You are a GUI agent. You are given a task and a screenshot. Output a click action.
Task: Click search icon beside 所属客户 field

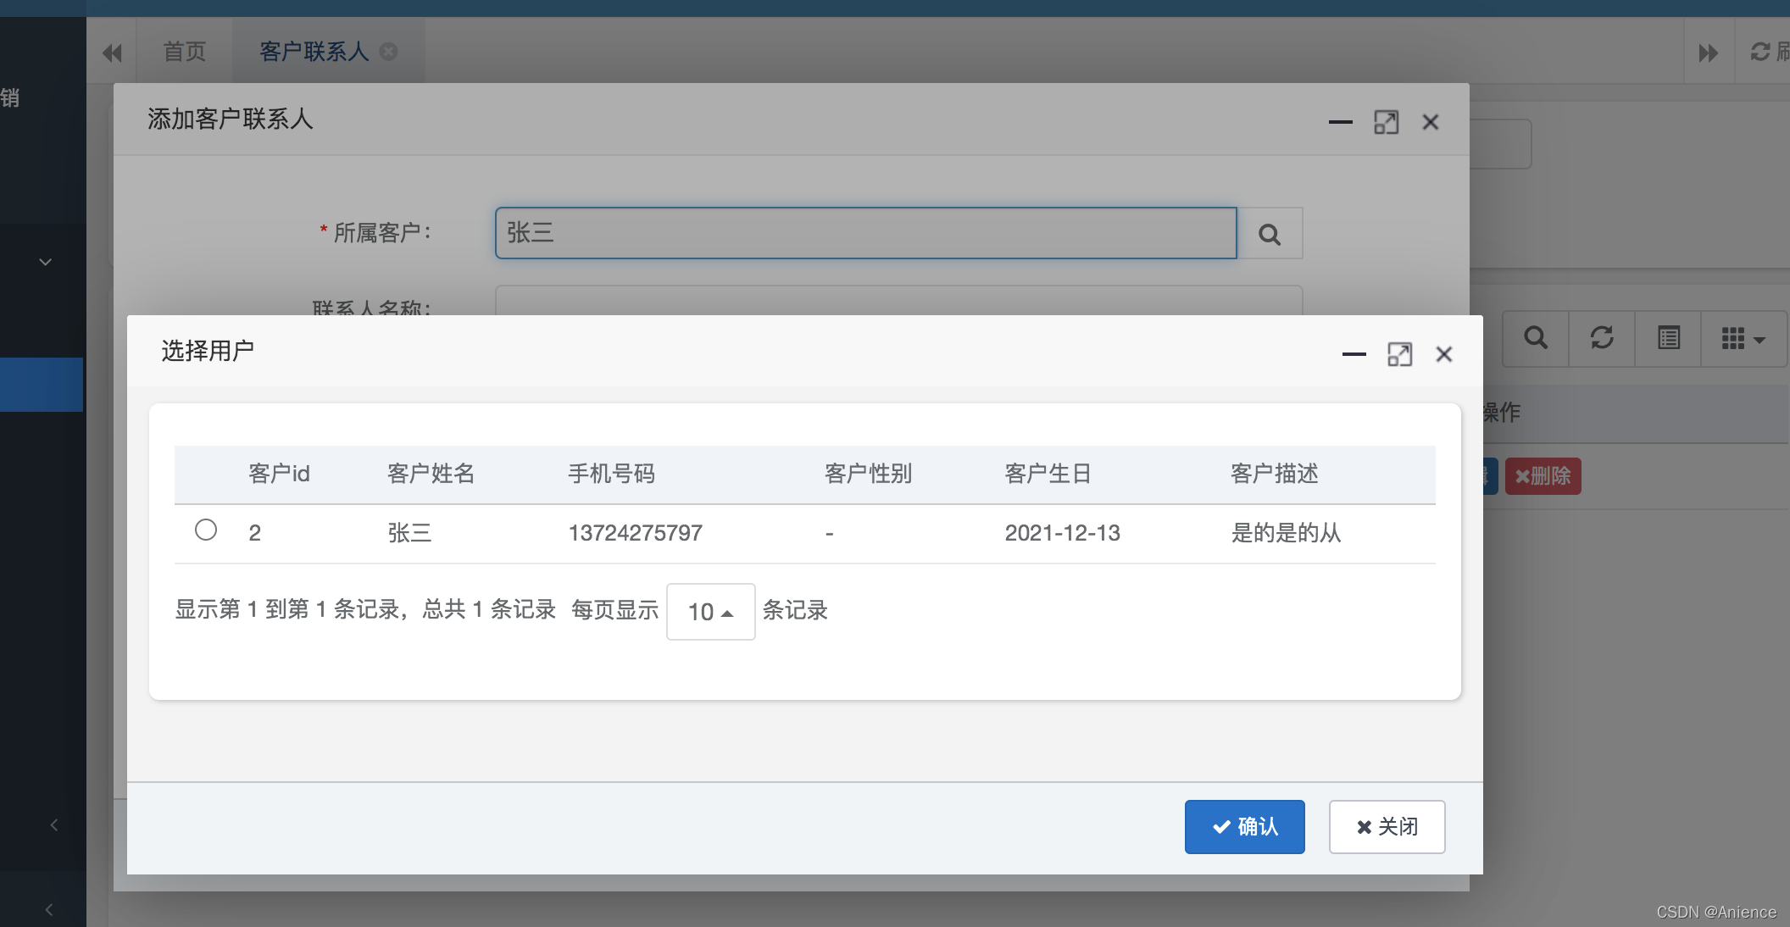(x=1269, y=234)
